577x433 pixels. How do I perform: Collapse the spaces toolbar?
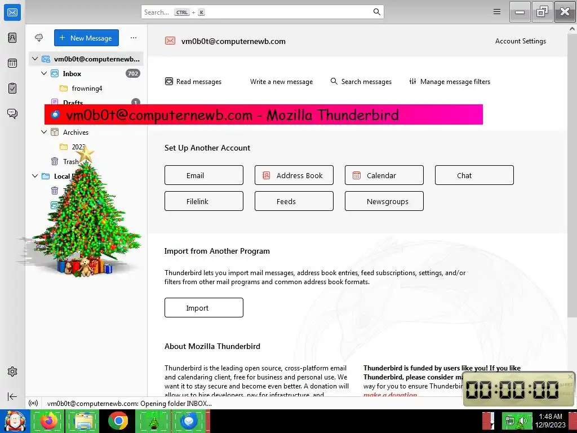tap(12, 396)
